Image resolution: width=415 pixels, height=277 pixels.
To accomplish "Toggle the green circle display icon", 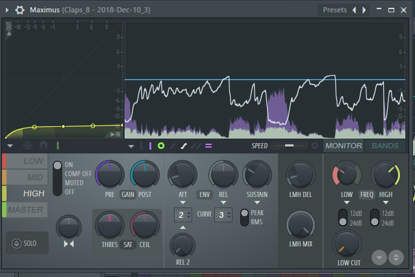I will (161, 146).
